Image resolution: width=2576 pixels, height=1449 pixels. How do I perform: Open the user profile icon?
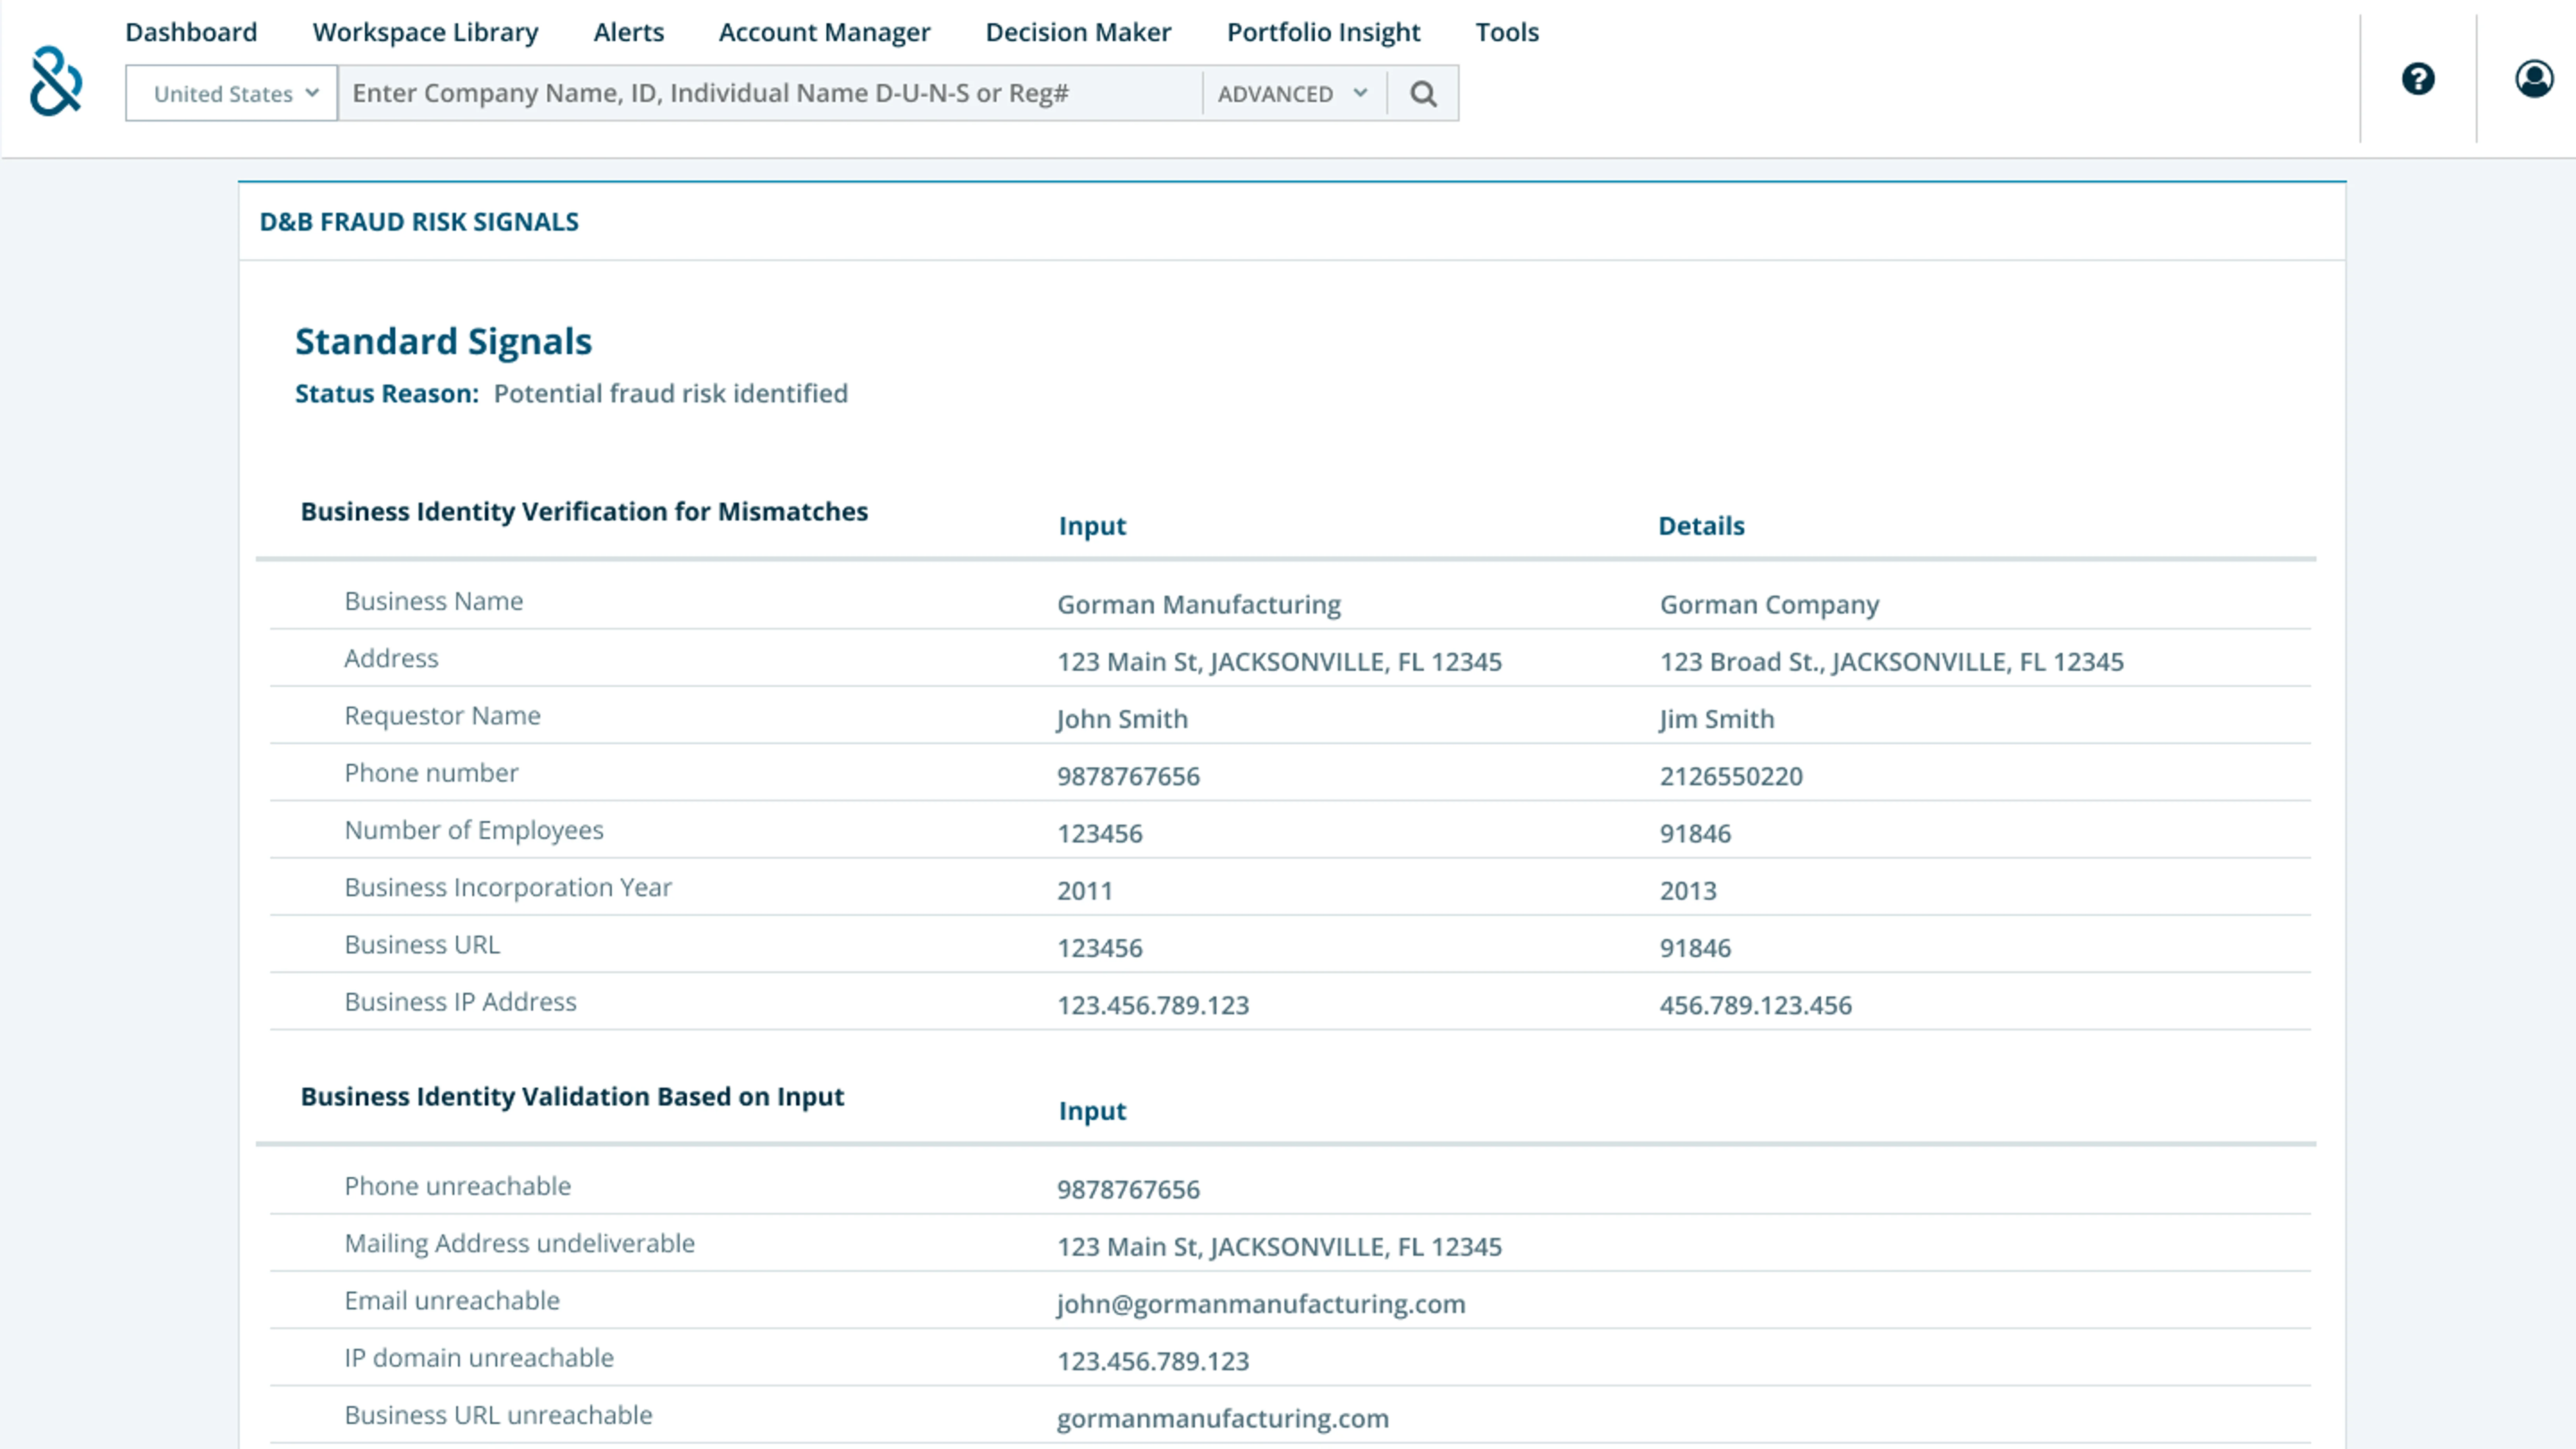2533,78
